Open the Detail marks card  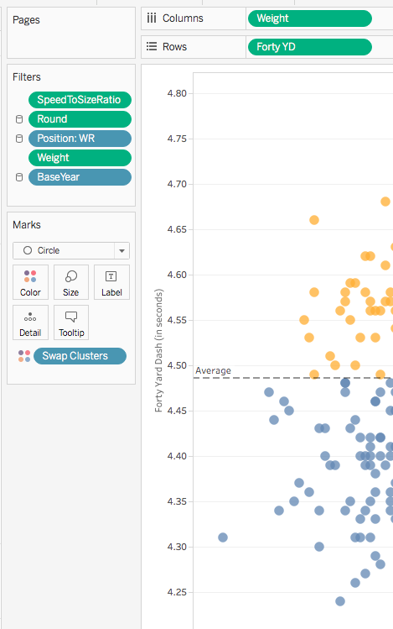(30, 322)
